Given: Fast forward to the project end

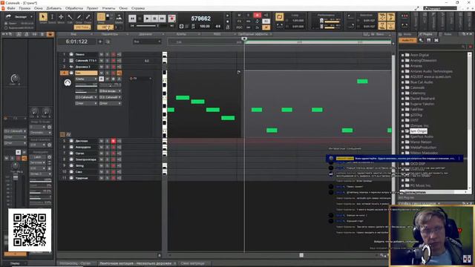Looking at the screenshot, I should point(162,19).
